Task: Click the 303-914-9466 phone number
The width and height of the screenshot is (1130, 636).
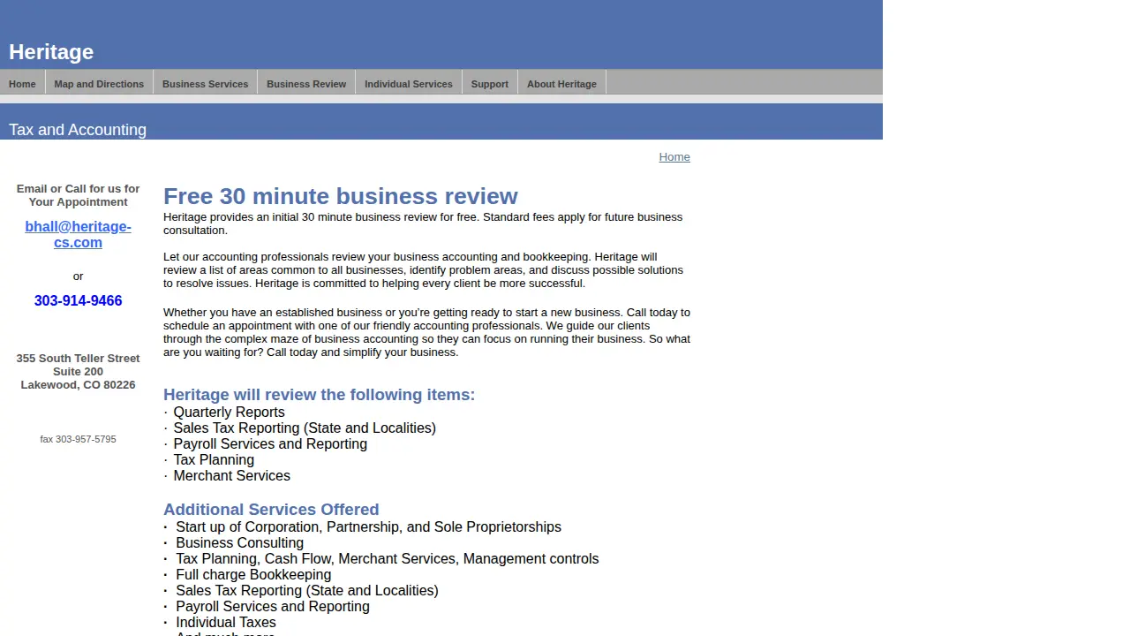Action: pos(78,301)
